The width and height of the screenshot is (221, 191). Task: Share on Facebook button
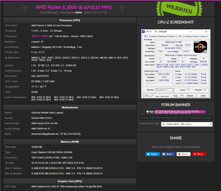(x=168, y=154)
